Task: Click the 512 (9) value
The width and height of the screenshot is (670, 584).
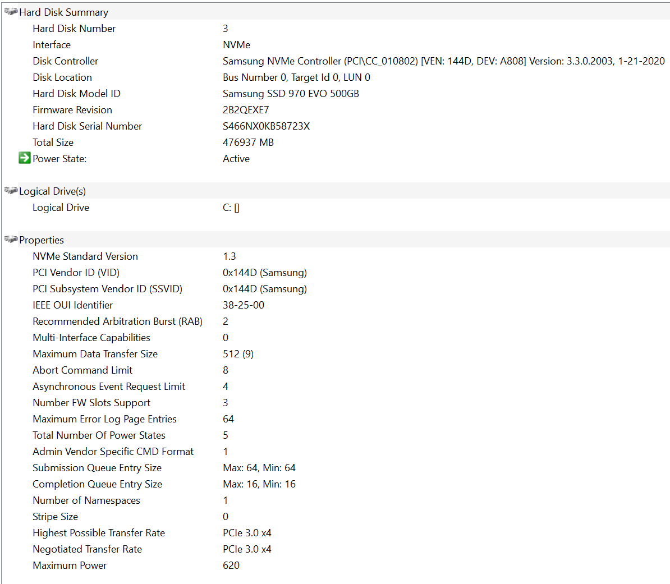Action: pyautogui.click(x=238, y=354)
